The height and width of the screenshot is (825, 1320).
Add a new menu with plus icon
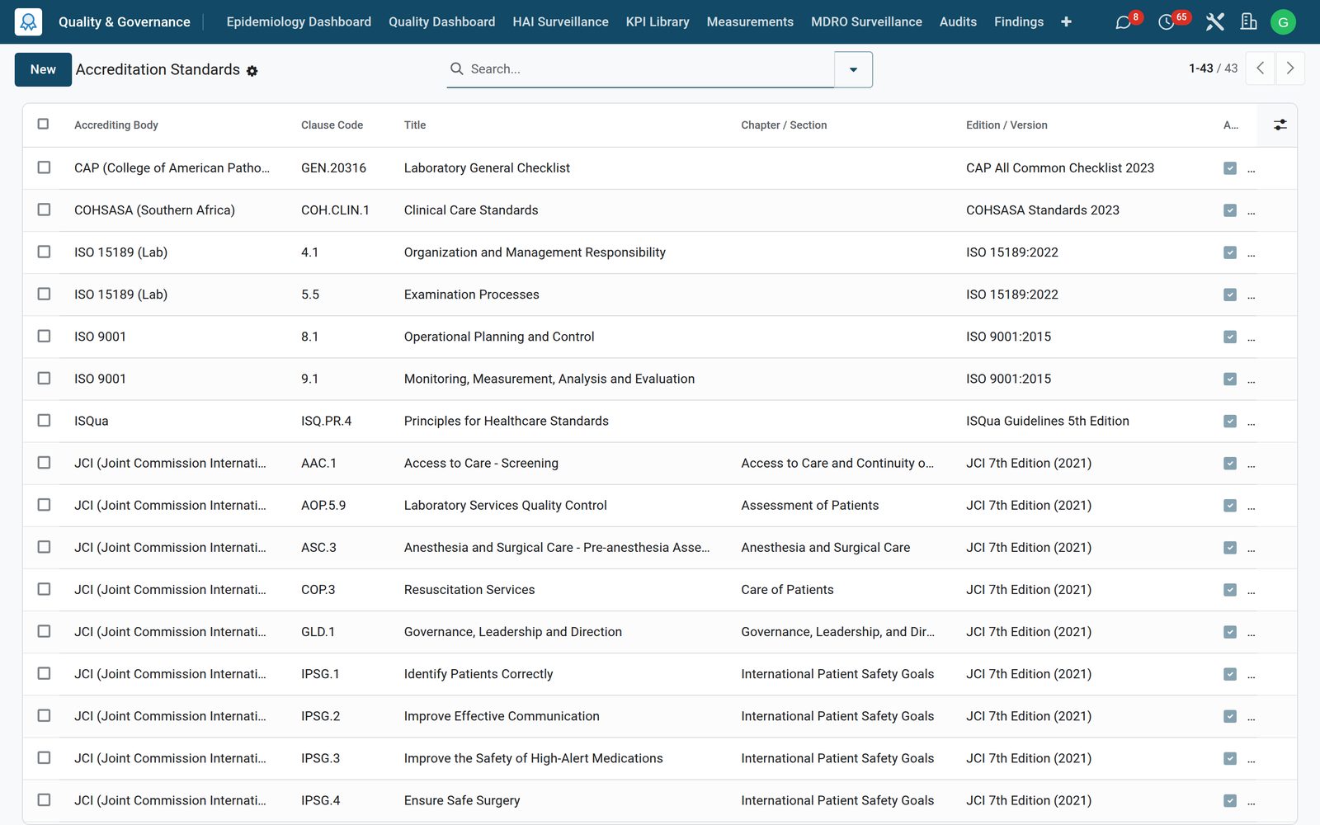(1066, 21)
